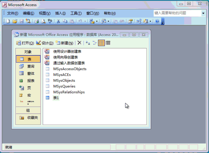
Task: Expand Undo dropdown arrow
Action: [85, 21]
